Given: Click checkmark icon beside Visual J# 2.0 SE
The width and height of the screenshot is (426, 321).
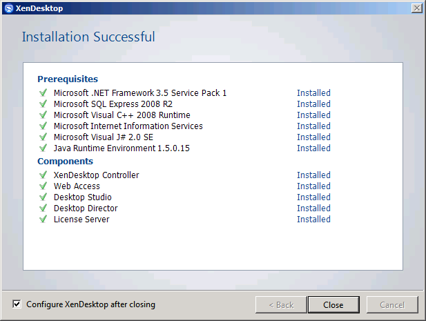Looking at the screenshot, I should click(43, 137).
